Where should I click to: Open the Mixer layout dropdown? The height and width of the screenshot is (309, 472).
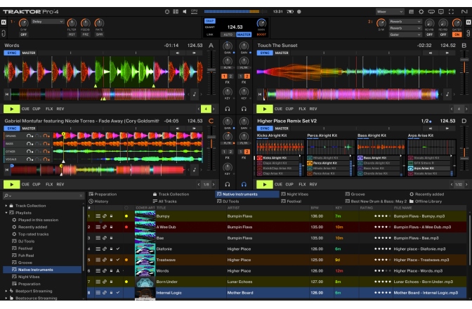click(x=390, y=12)
